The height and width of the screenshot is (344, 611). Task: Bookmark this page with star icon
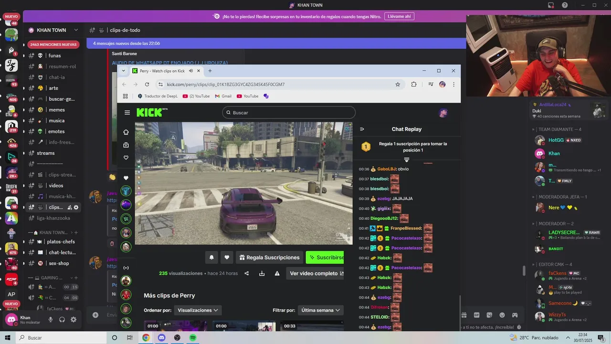point(398,85)
